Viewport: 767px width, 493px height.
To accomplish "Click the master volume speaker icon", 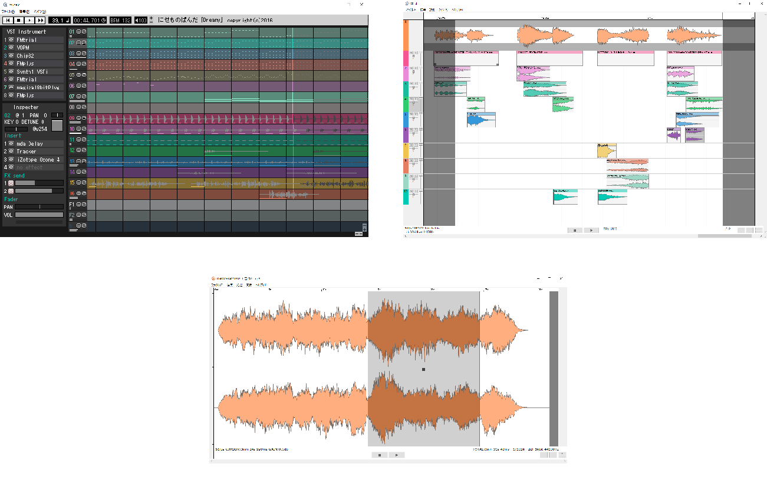I will tap(137, 20).
